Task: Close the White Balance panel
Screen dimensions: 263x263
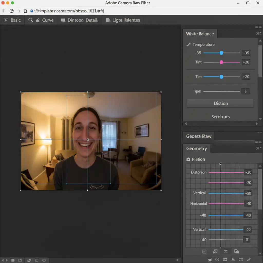Action: coord(258,34)
